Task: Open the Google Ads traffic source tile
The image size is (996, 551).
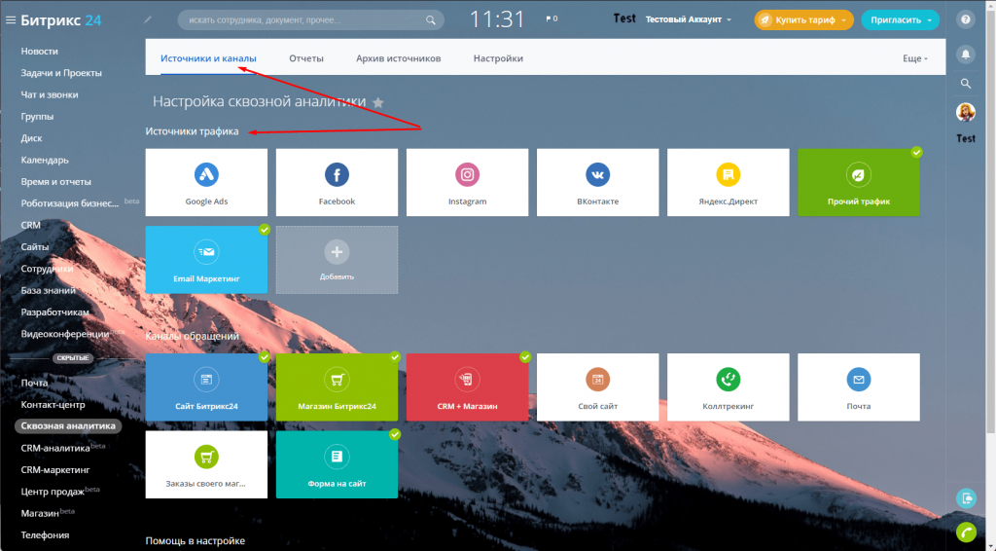Action: click(x=206, y=182)
